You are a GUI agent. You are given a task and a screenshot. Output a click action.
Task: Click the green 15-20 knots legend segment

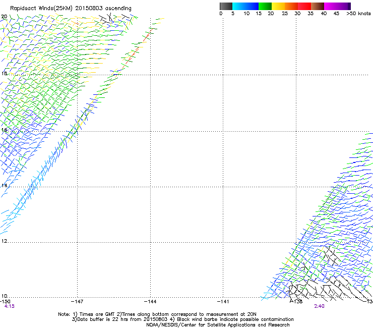point(265,6)
